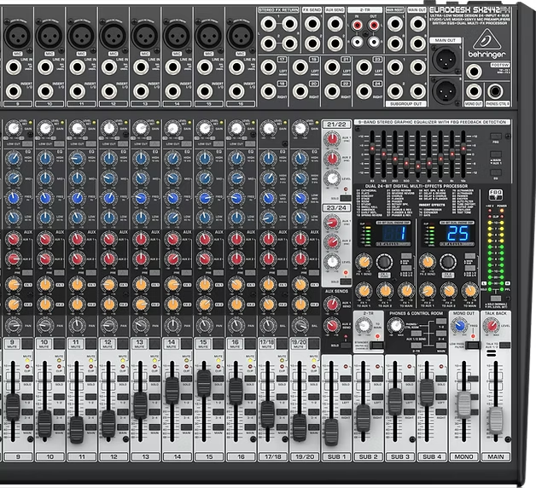Click channel 13 FREQ knob
The height and width of the screenshot is (488, 536).
click(141, 198)
